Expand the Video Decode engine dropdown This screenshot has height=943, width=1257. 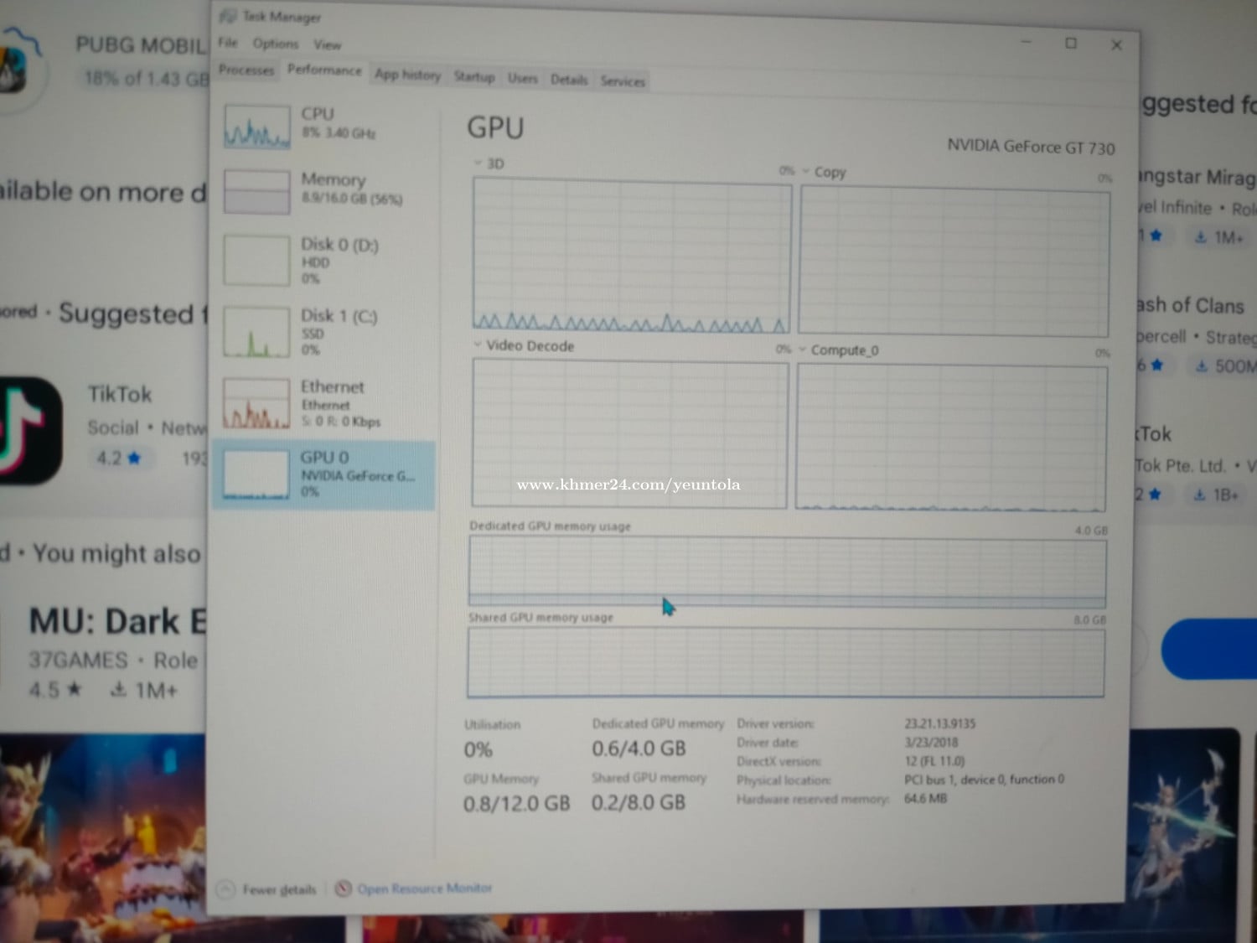pyautogui.click(x=478, y=345)
